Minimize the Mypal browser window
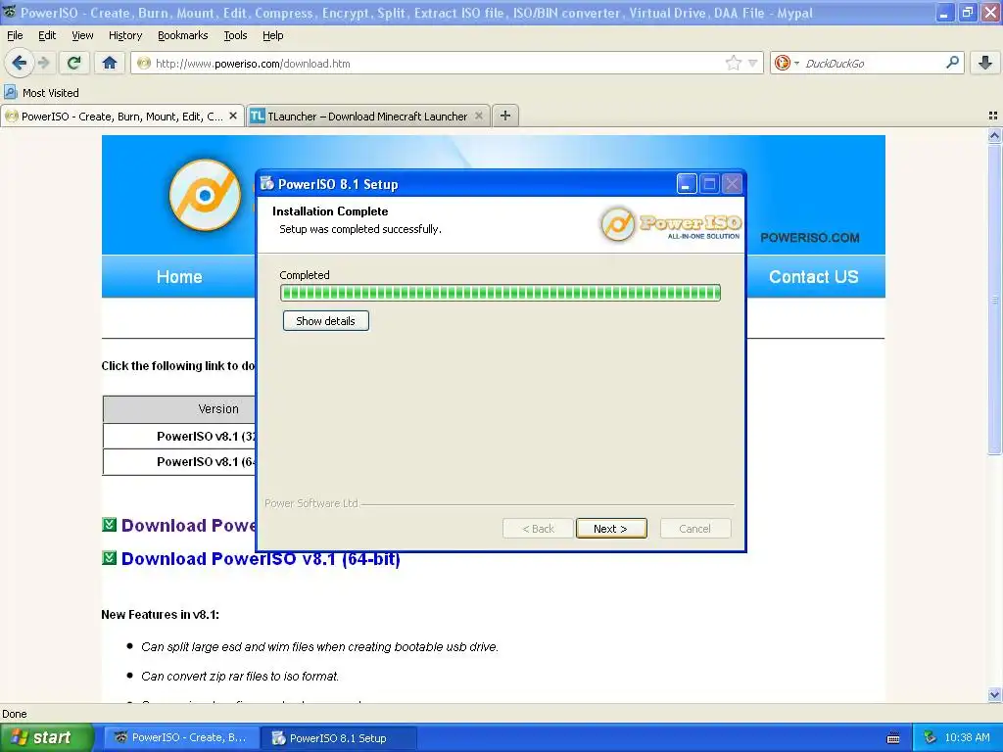This screenshot has width=1003, height=752. (x=944, y=12)
